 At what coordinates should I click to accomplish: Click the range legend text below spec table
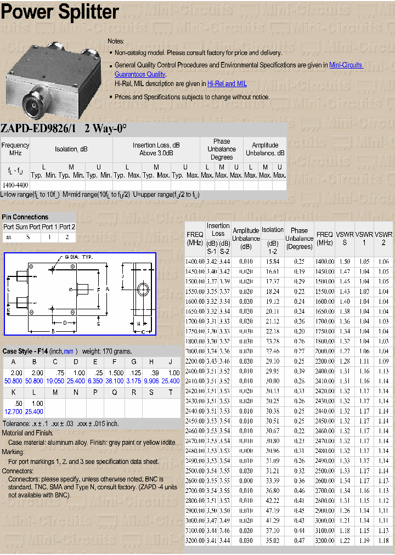[x=100, y=195]
